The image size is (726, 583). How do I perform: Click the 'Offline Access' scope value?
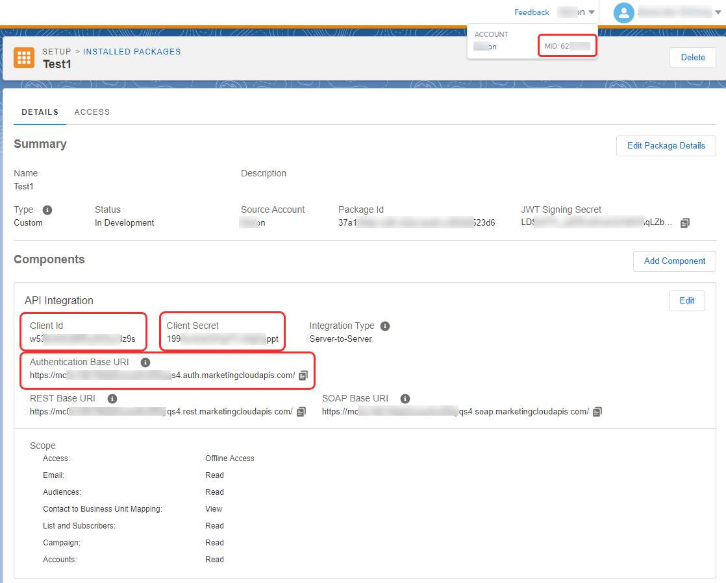pos(230,458)
